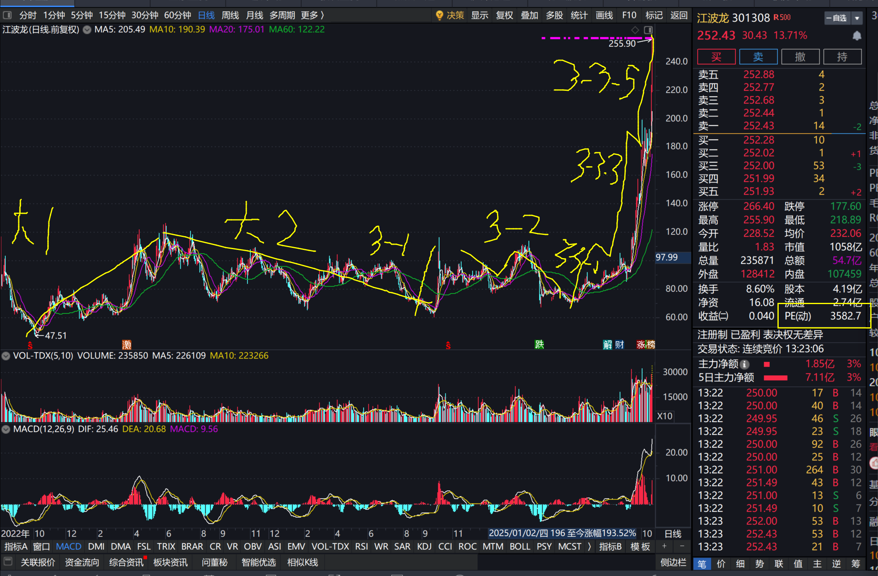Expand the MA indicator settings circle

tap(87, 30)
